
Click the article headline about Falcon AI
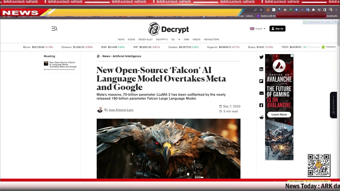click(161, 79)
